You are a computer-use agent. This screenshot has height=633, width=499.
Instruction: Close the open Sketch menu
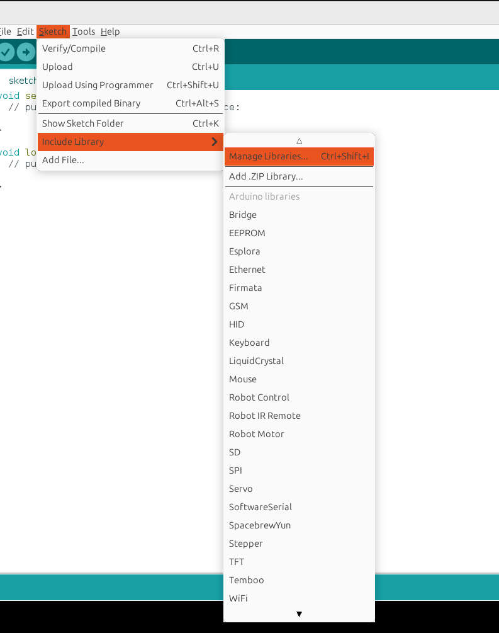53,31
